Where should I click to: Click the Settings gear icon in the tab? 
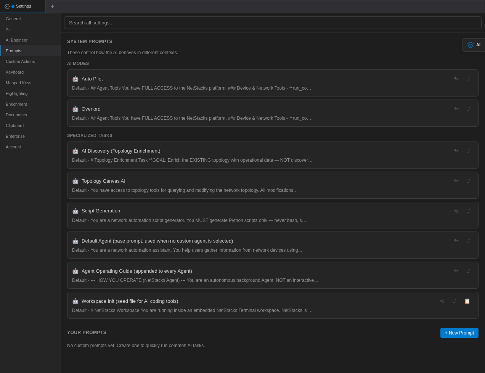(x=7, y=6)
